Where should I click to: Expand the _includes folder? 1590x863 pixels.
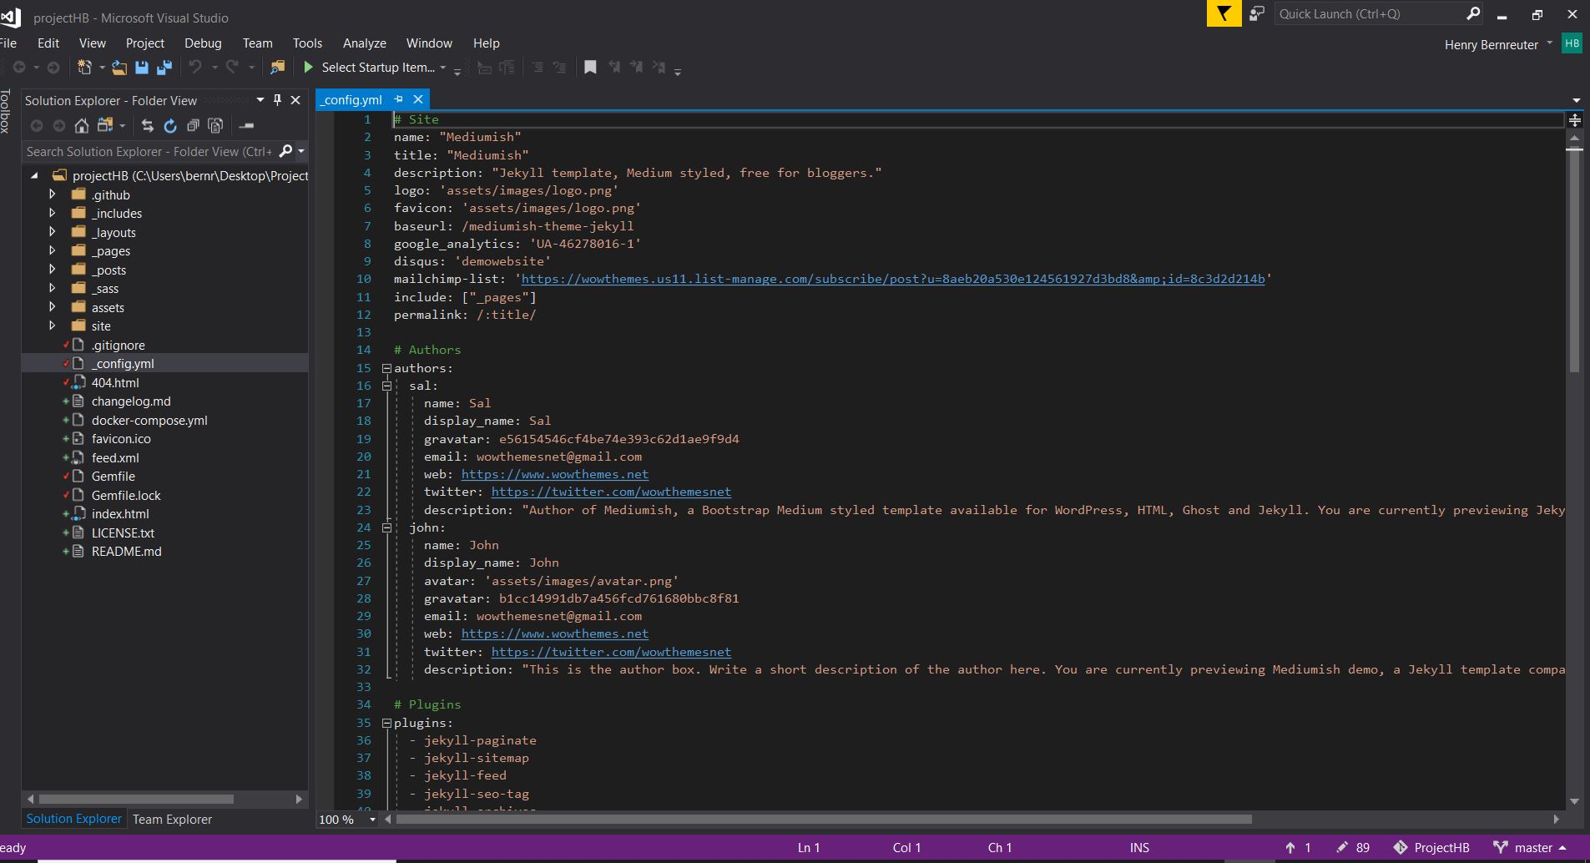click(52, 213)
